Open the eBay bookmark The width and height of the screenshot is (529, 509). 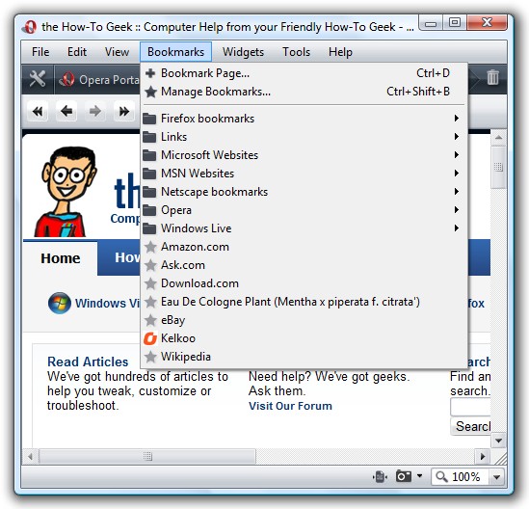(304, 320)
